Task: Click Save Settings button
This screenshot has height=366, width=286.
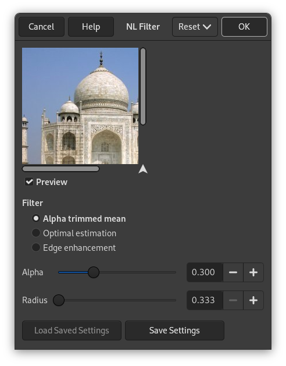Action: pyautogui.click(x=174, y=331)
